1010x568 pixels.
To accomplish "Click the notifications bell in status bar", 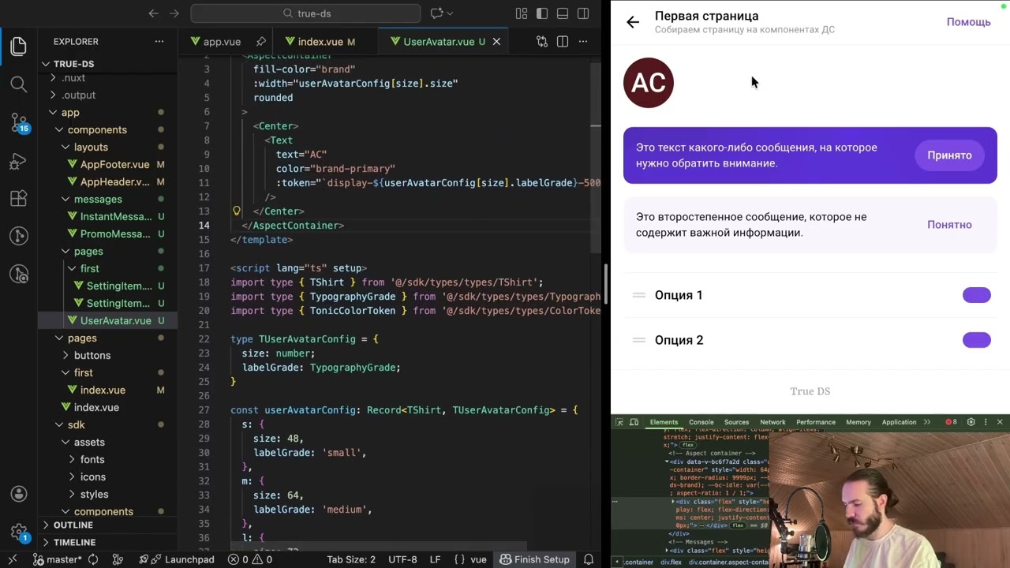I will click(589, 559).
